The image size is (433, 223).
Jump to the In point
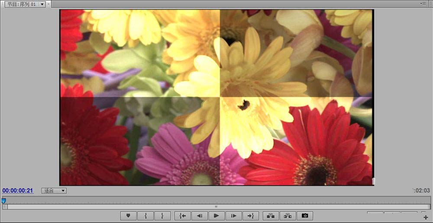pos(182,216)
